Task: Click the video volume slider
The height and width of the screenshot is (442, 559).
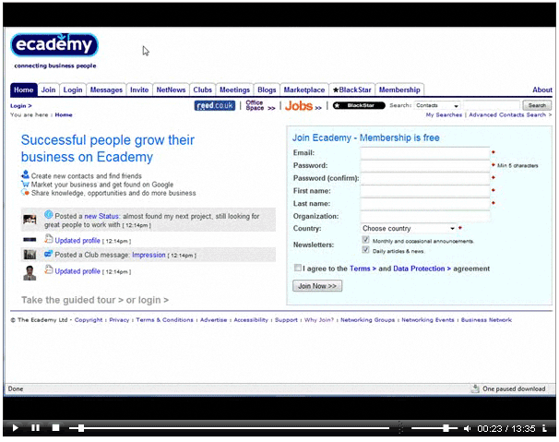Action: 434,428
